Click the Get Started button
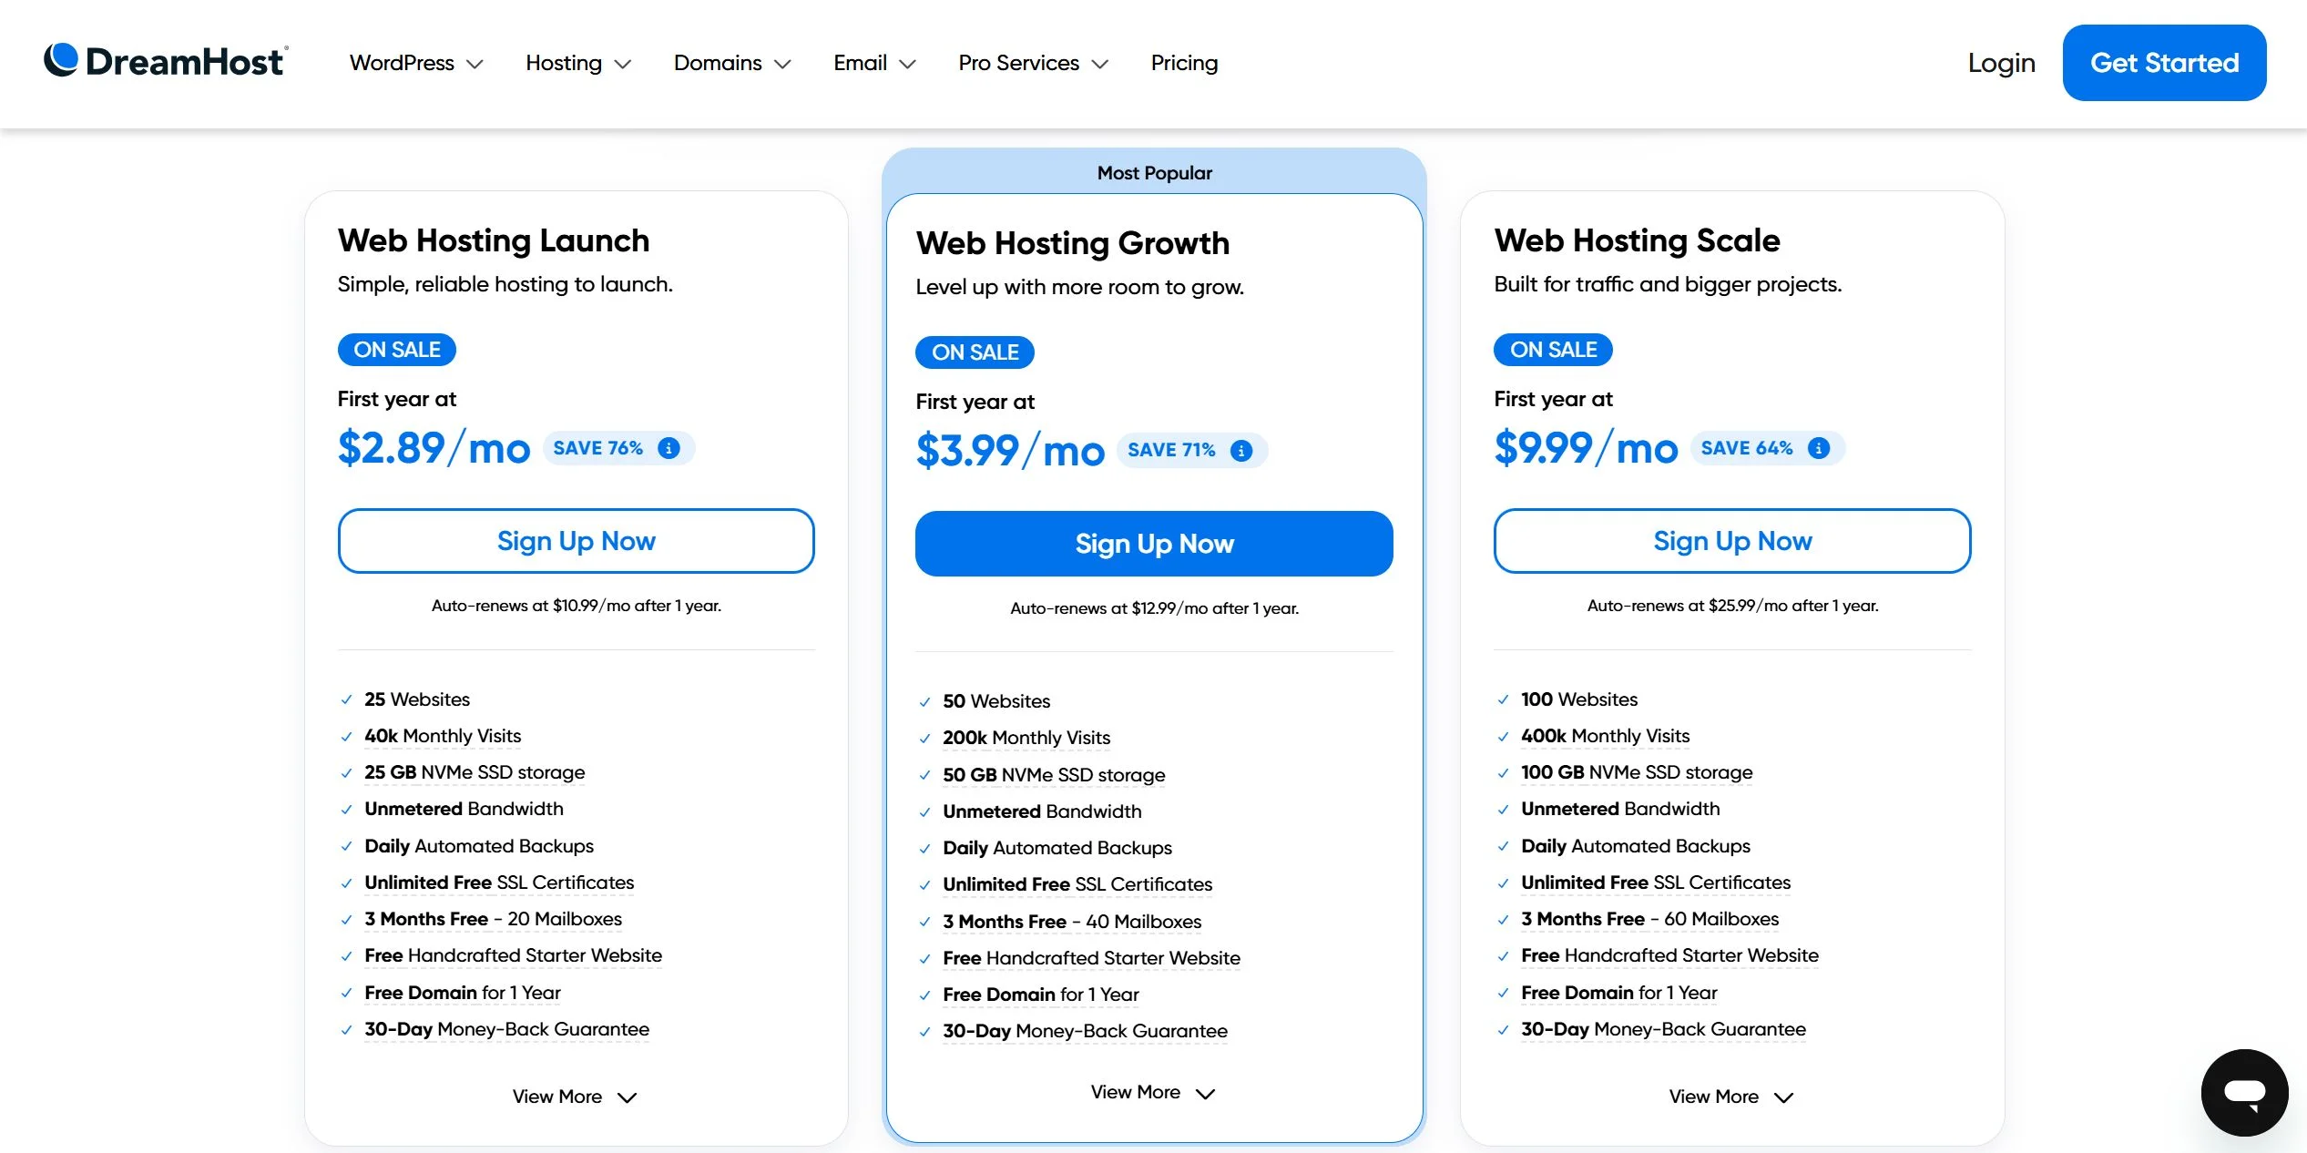This screenshot has height=1153, width=2307. click(x=2164, y=62)
